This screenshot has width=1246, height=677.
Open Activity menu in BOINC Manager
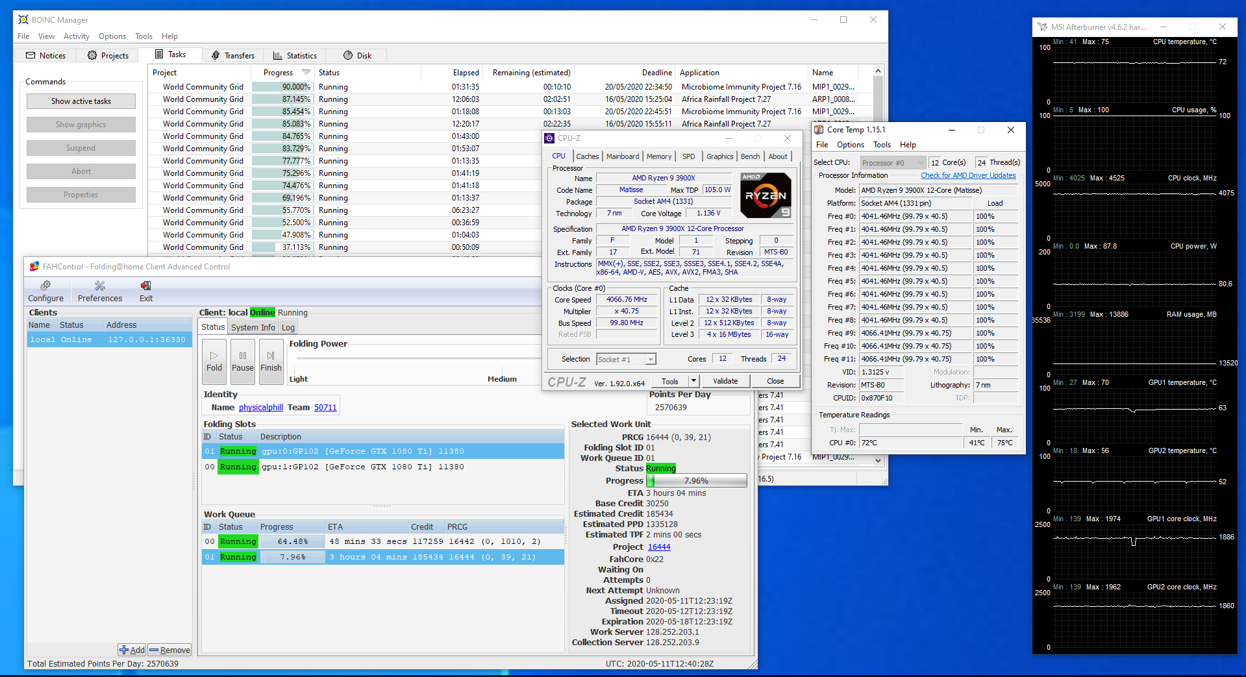(x=77, y=36)
